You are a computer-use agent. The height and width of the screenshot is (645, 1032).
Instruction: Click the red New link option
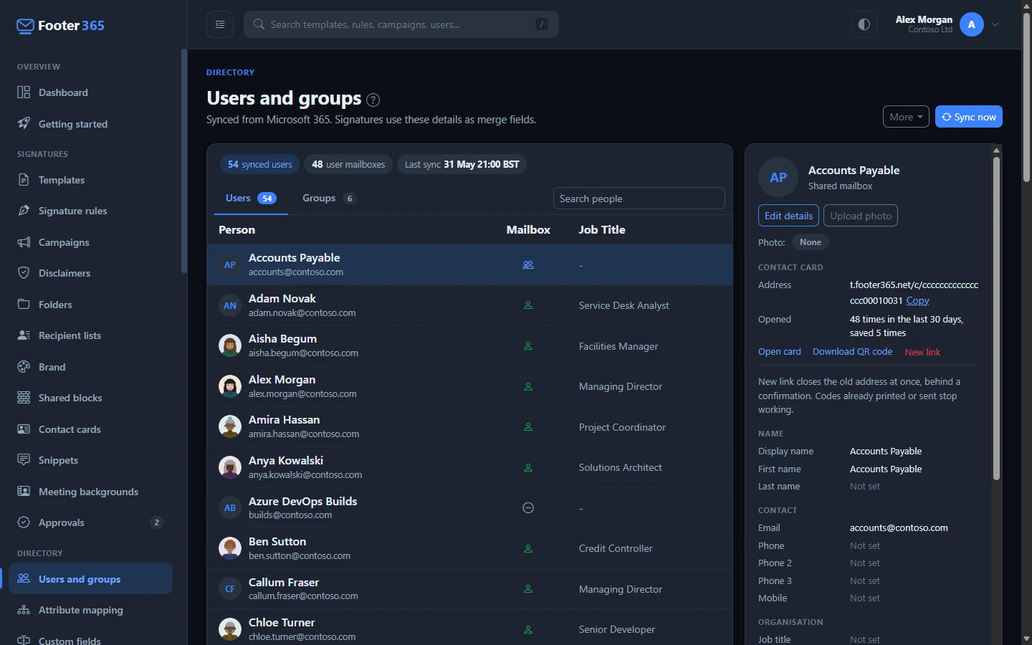(x=922, y=353)
